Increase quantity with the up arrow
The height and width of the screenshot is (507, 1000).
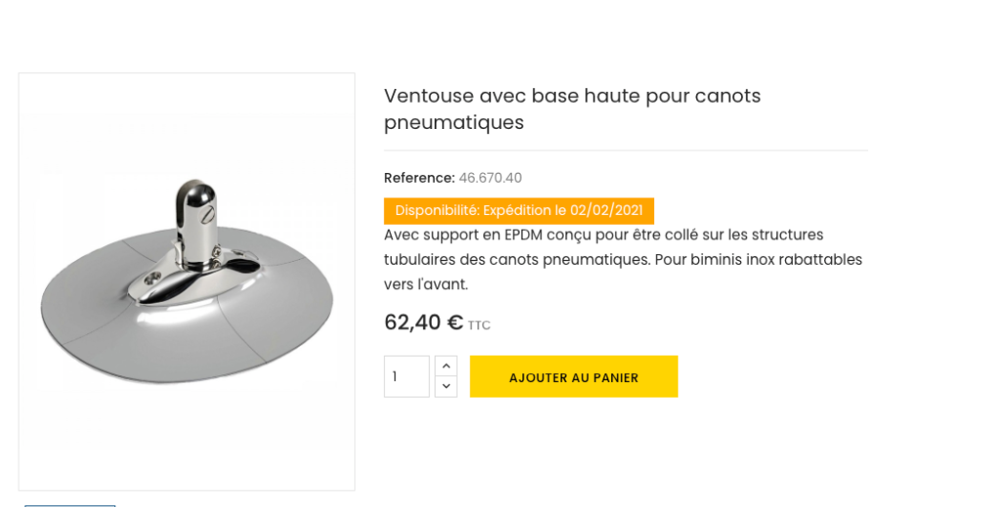click(x=445, y=365)
